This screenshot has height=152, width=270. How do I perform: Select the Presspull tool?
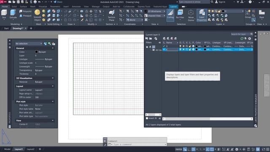(x=25, y=16)
